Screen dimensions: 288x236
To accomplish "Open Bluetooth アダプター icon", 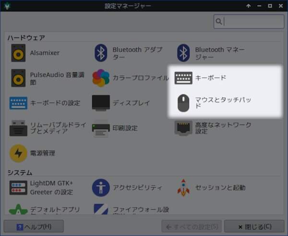I will click(x=101, y=53).
